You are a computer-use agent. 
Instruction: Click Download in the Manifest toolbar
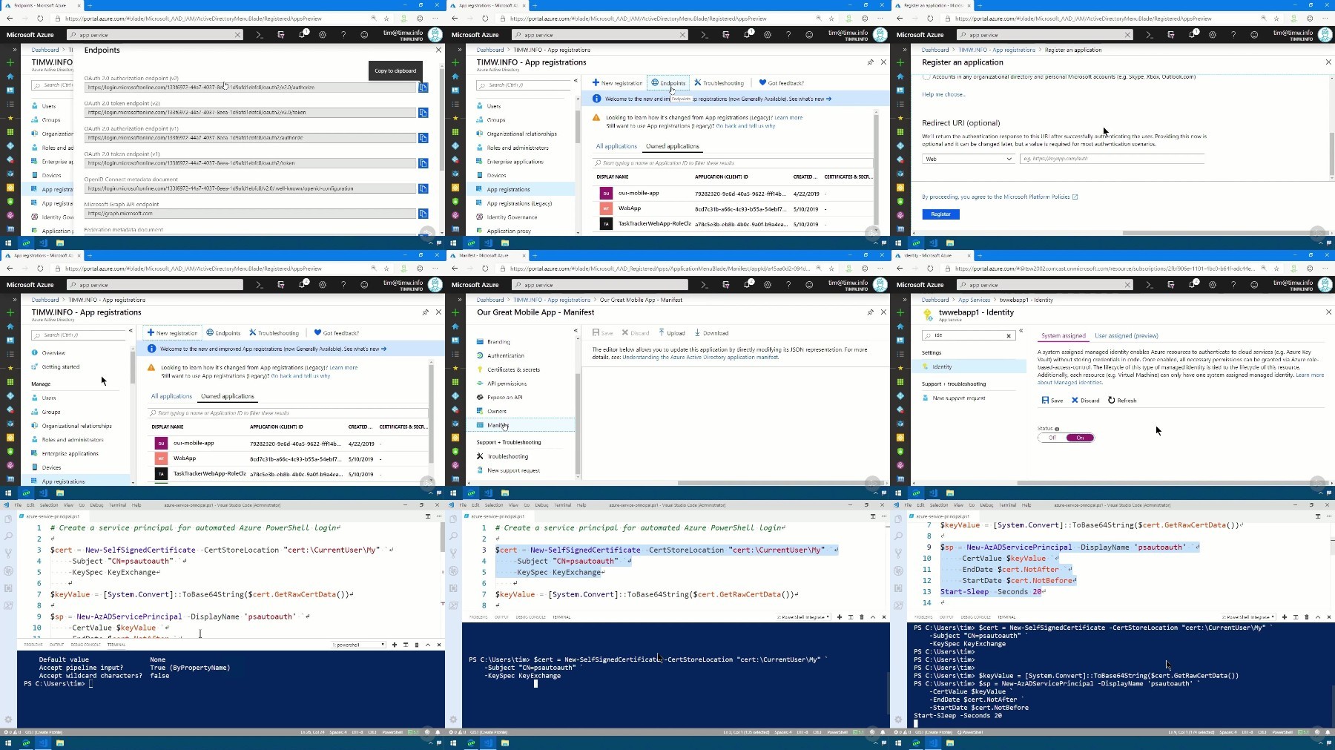coord(711,333)
